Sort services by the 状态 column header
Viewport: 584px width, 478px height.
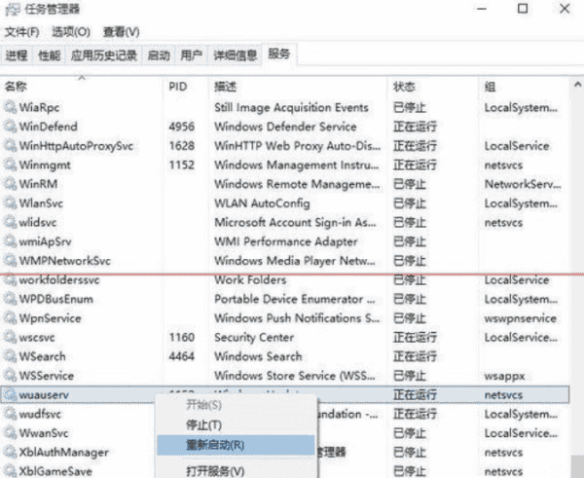tap(404, 87)
